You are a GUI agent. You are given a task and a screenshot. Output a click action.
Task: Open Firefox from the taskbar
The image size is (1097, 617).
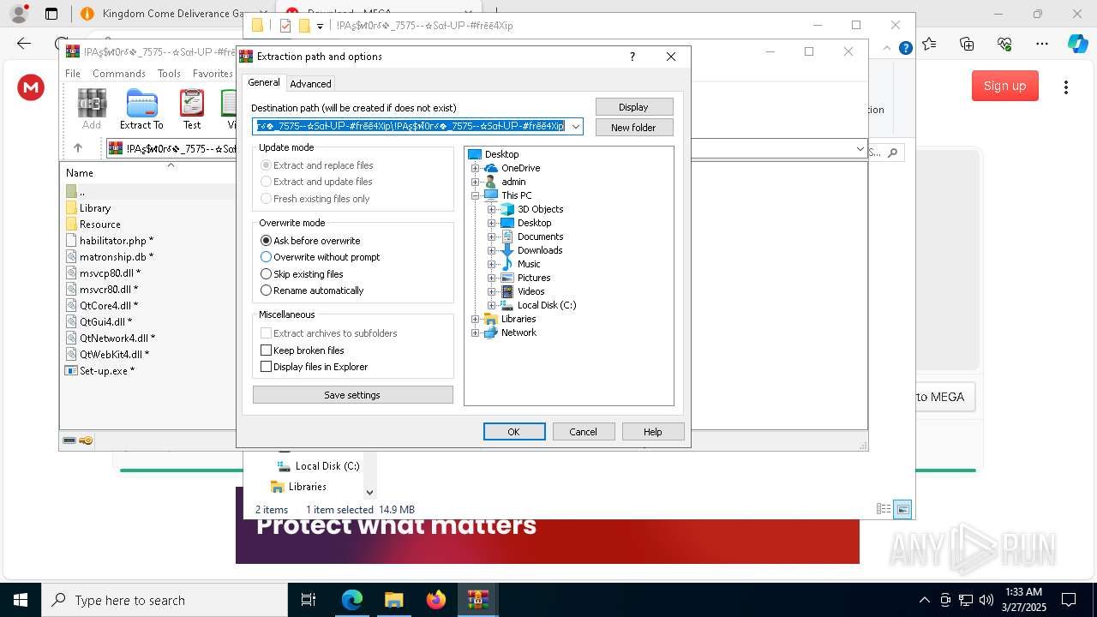point(436,600)
